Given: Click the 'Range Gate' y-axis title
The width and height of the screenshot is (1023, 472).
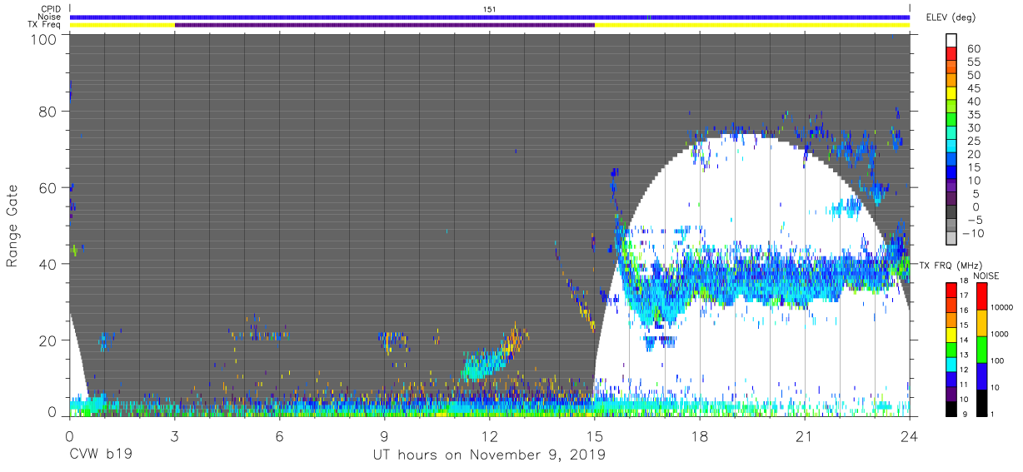Looking at the screenshot, I should tap(12, 226).
